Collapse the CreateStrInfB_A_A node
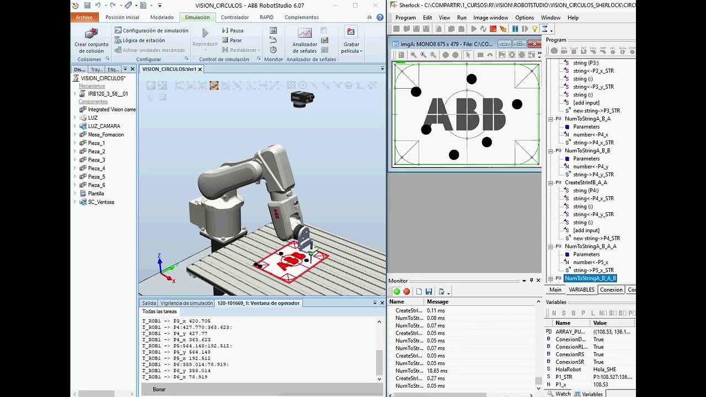Viewport: 706px width, 397px height. pyautogui.click(x=550, y=183)
